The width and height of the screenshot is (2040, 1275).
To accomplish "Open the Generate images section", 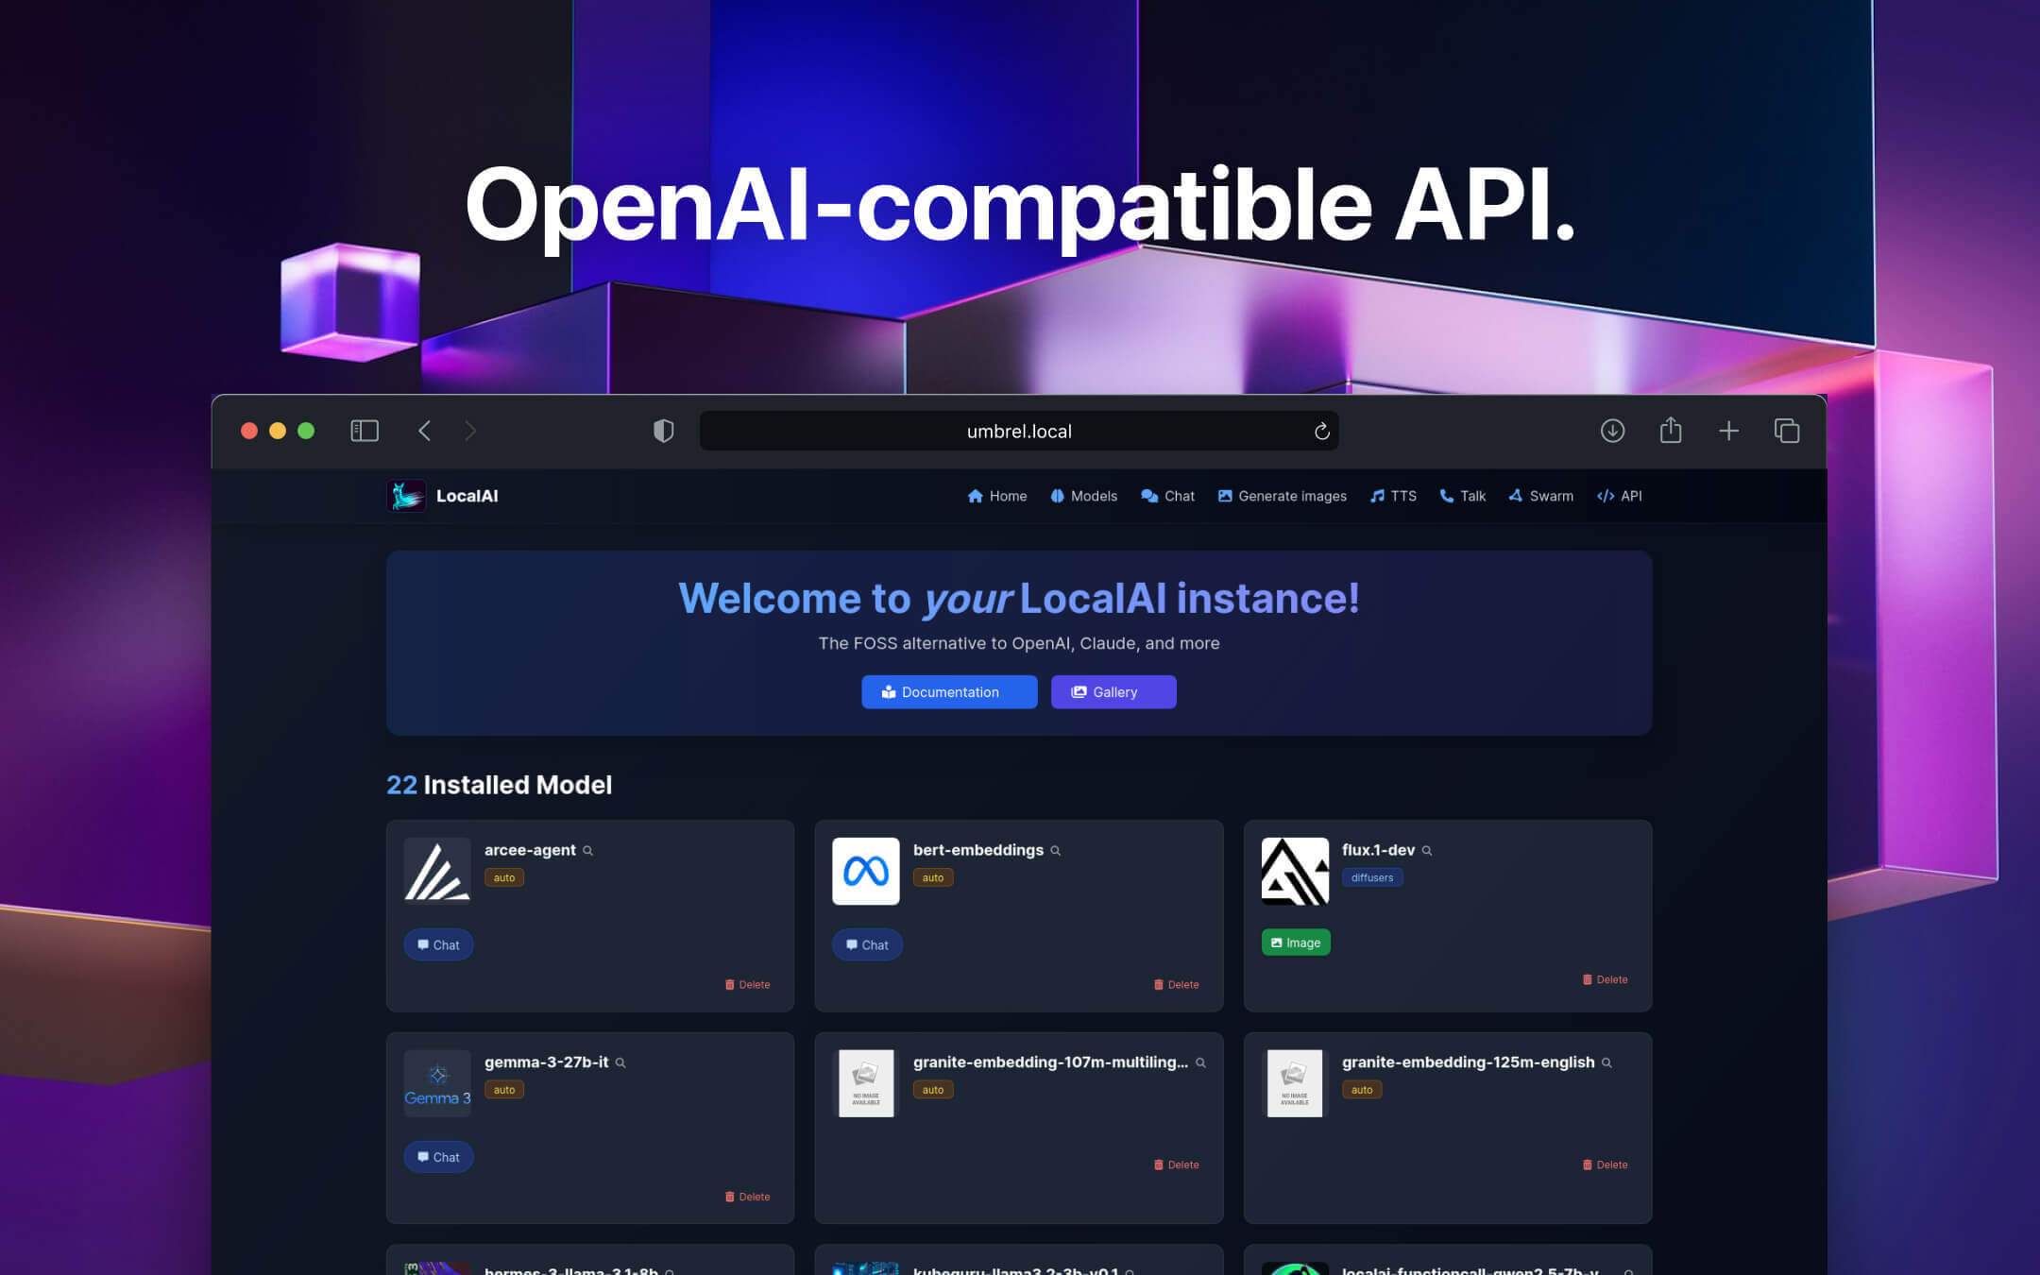I will point(1282,496).
